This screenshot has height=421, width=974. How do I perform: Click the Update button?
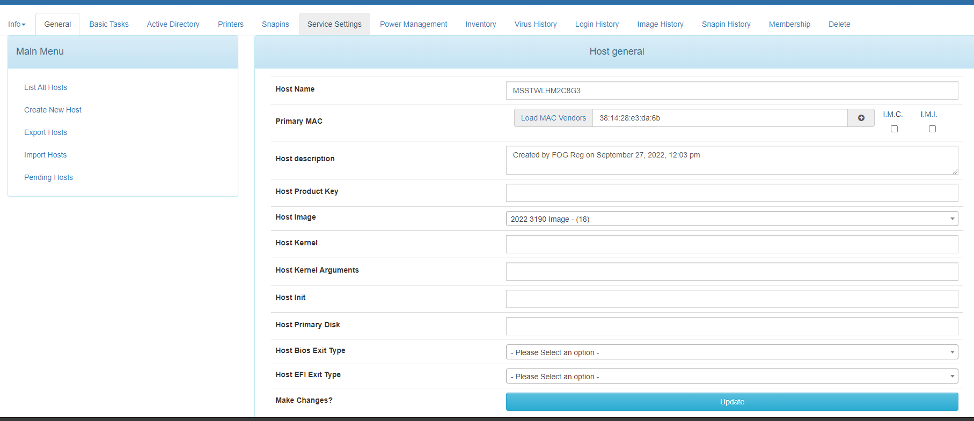pos(732,402)
